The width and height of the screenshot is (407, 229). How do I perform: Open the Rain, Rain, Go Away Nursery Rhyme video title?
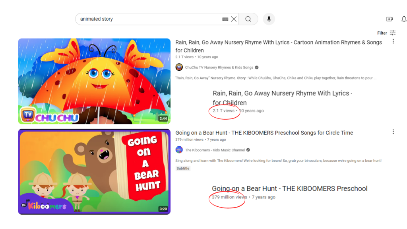(279, 46)
